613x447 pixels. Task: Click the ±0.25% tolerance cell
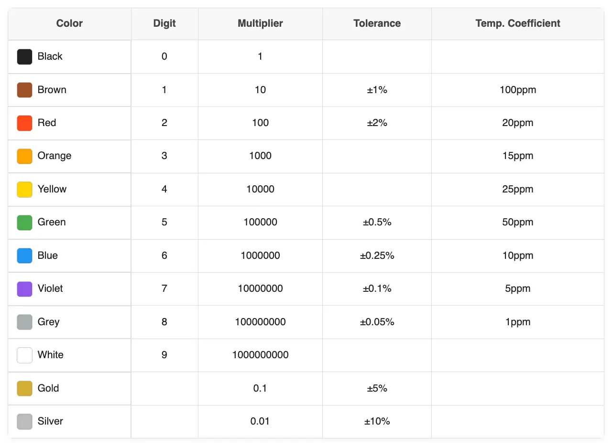pyautogui.click(x=377, y=255)
